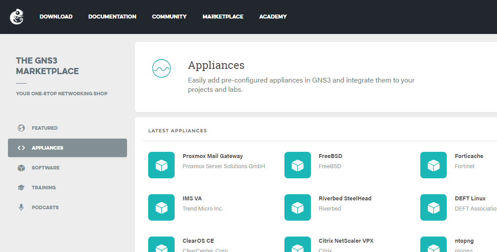Select Academy in the top navigation

pyautogui.click(x=273, y=17)
